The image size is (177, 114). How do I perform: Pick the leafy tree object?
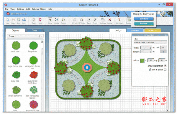16,75
